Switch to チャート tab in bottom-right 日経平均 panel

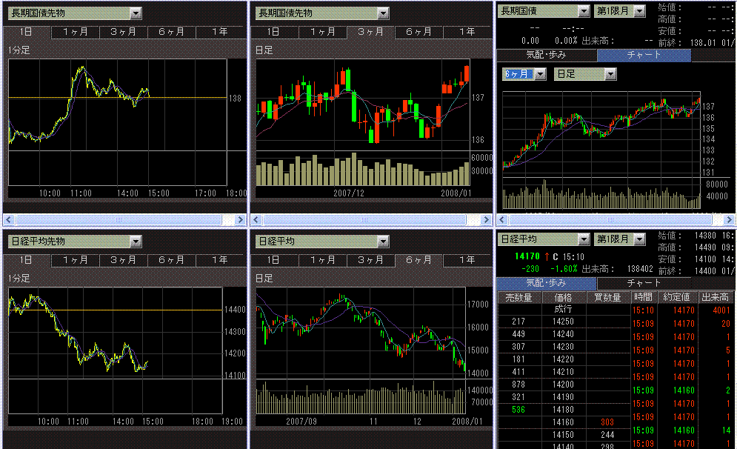click(x=643, y=283)
